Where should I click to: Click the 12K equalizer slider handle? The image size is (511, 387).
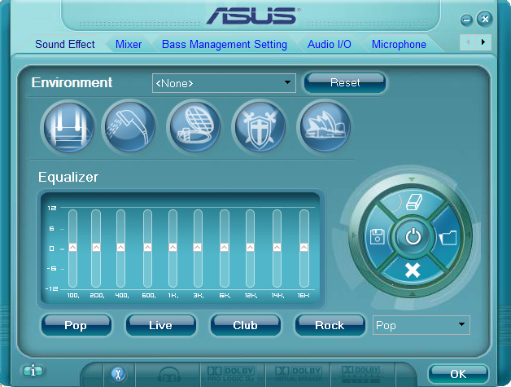click(x=250, y=247)
